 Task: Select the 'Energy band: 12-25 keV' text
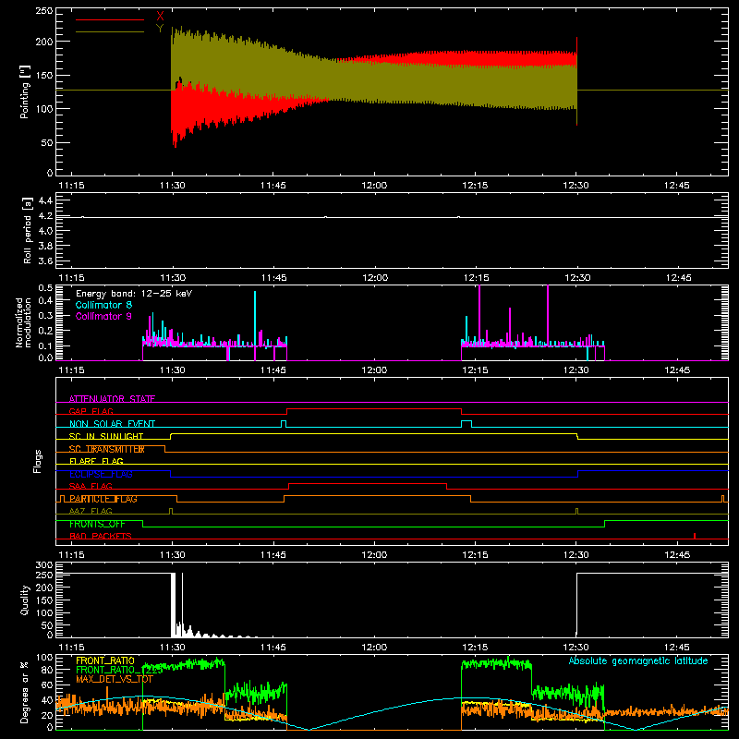click(x=134, y=294)
